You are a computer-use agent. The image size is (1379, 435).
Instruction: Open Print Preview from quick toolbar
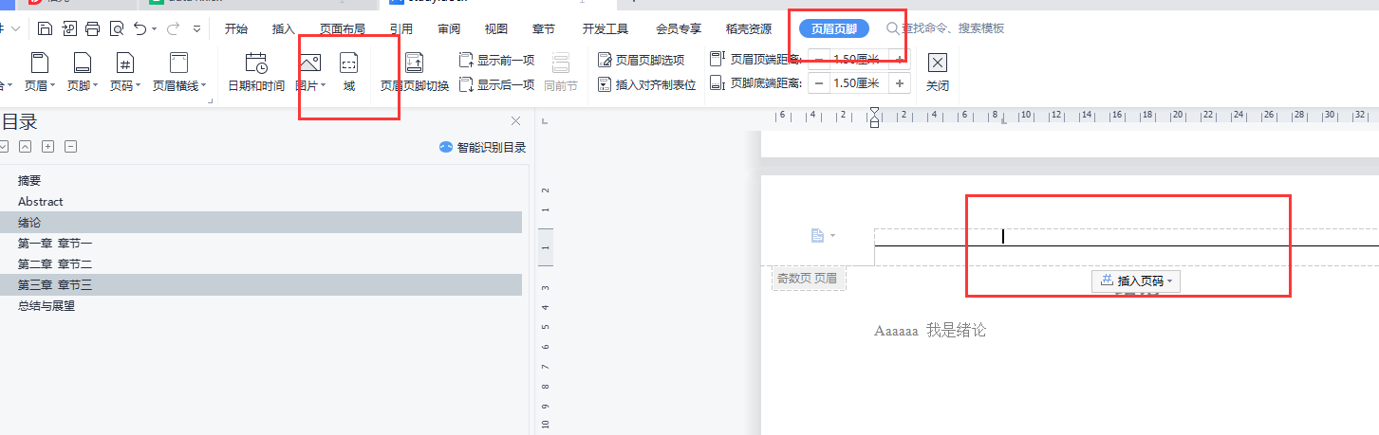pyautogui.click(x=116, y=28)
